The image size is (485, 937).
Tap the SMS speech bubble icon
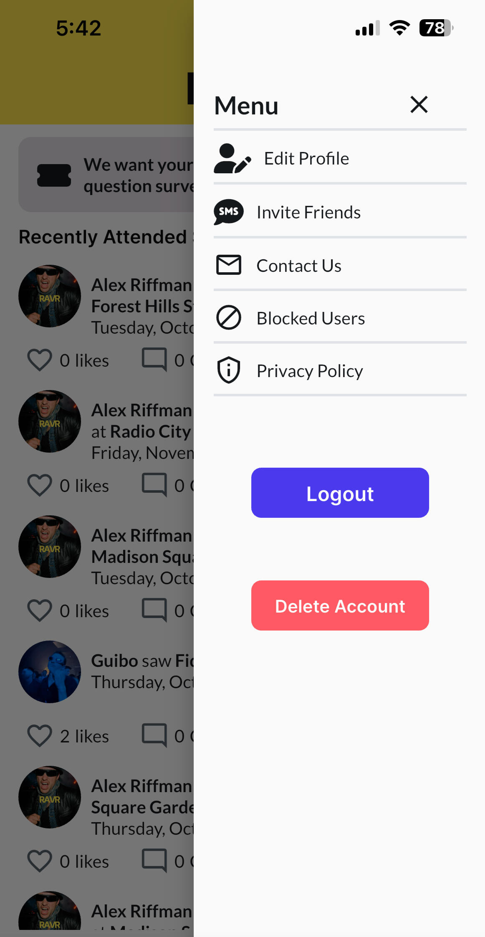pyautogui.click(x=228, y=212)
